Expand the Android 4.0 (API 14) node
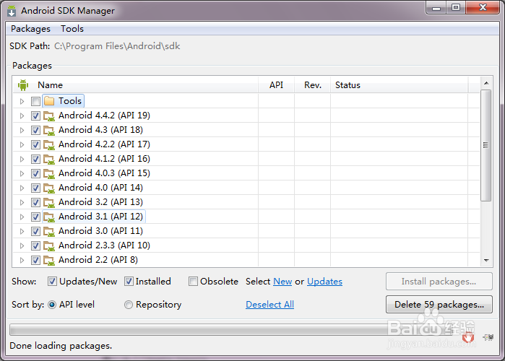 (x=22, y=188)
